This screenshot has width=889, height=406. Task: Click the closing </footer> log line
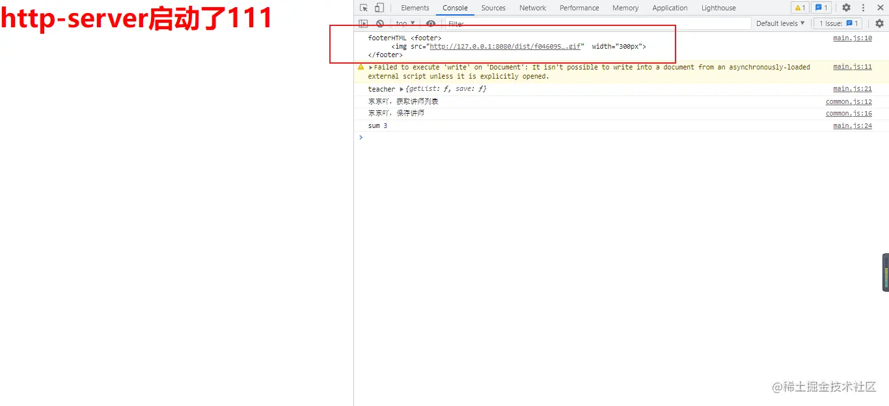[385, 55]
